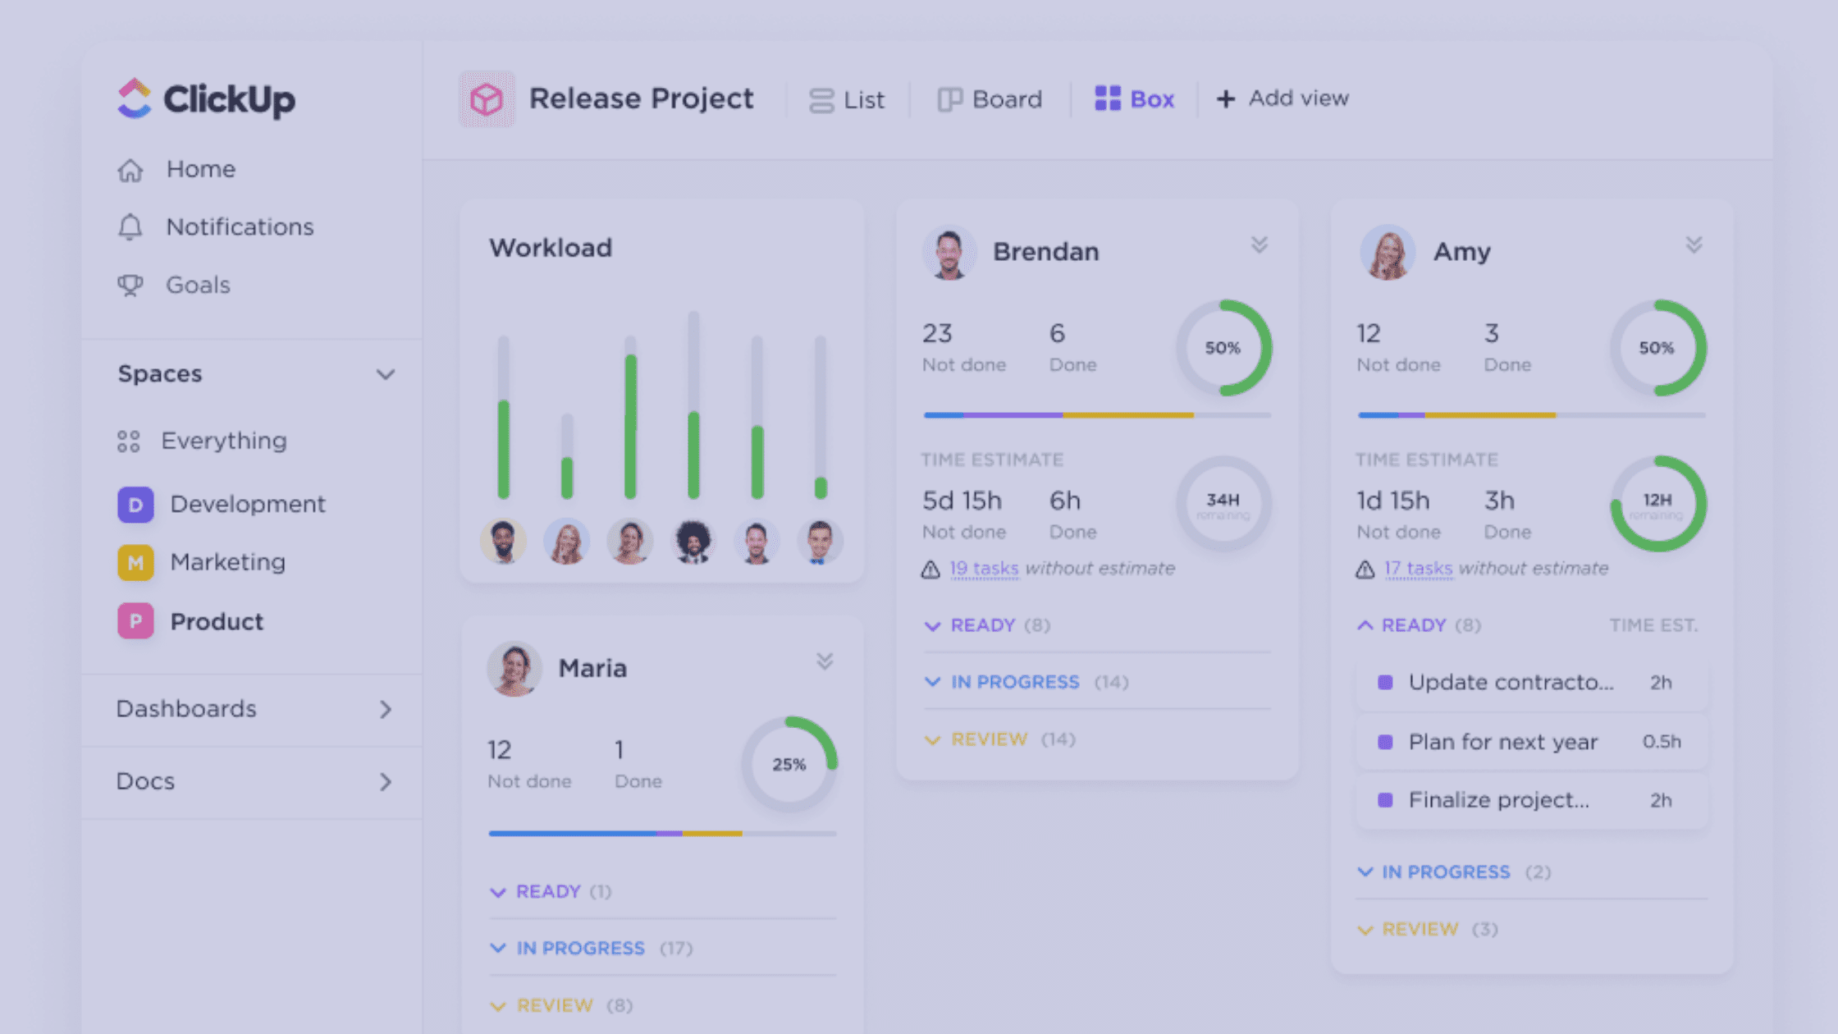Screen dimensions: 1838x1034
Task: Select the Everything grid icon
Action: (x=129, y=442)
